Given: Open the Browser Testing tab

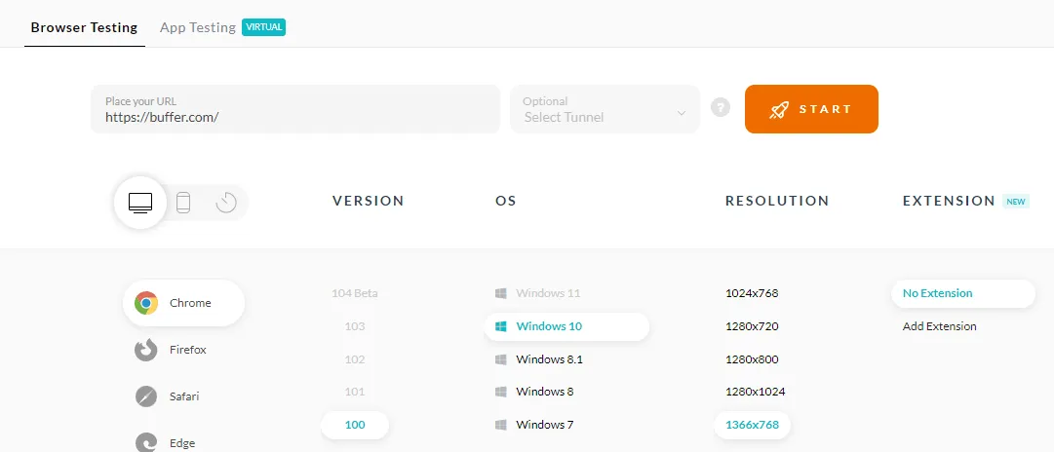Looking at the screenshot, I should [x=84, y=27].
